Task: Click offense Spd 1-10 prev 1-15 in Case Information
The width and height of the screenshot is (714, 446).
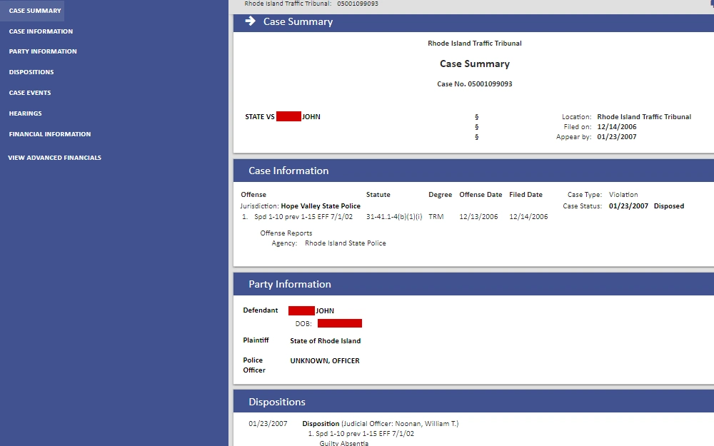Action: (303, 217)
